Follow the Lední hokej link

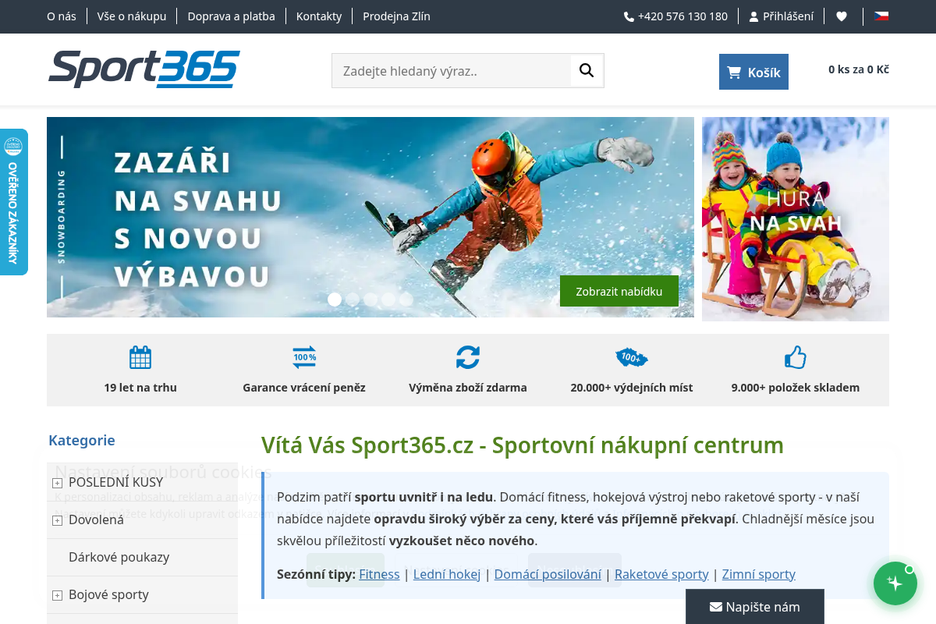447,574
